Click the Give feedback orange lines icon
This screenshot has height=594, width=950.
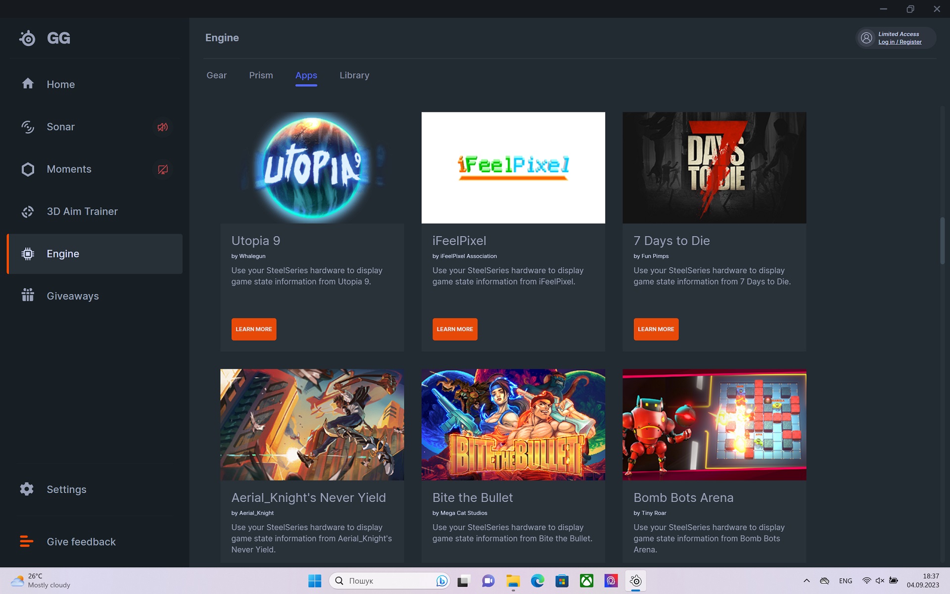[27, 542]
